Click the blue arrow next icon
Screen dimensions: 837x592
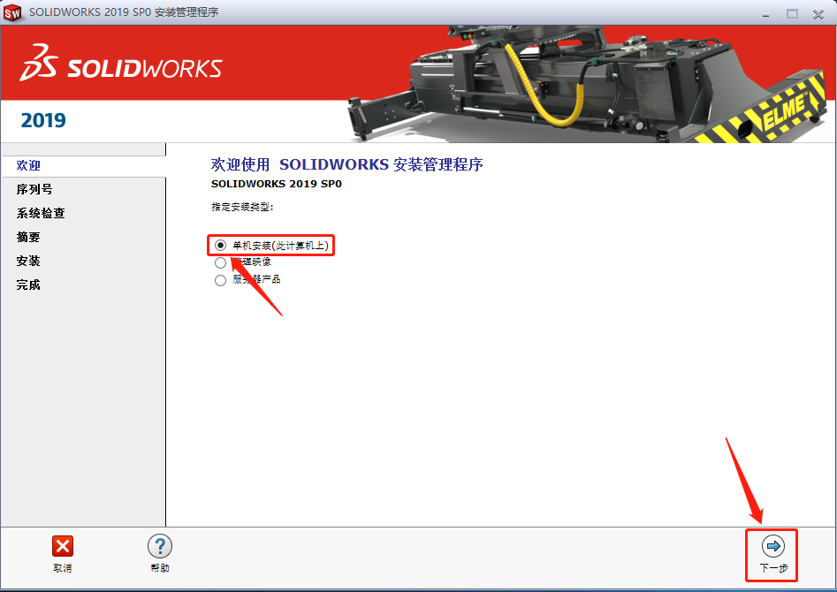(772, 547)
